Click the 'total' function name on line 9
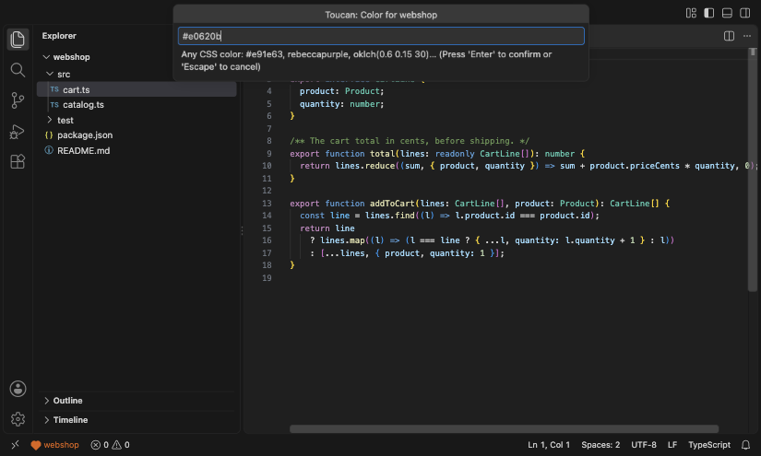 pyautogui.click(x=383, y=154)
